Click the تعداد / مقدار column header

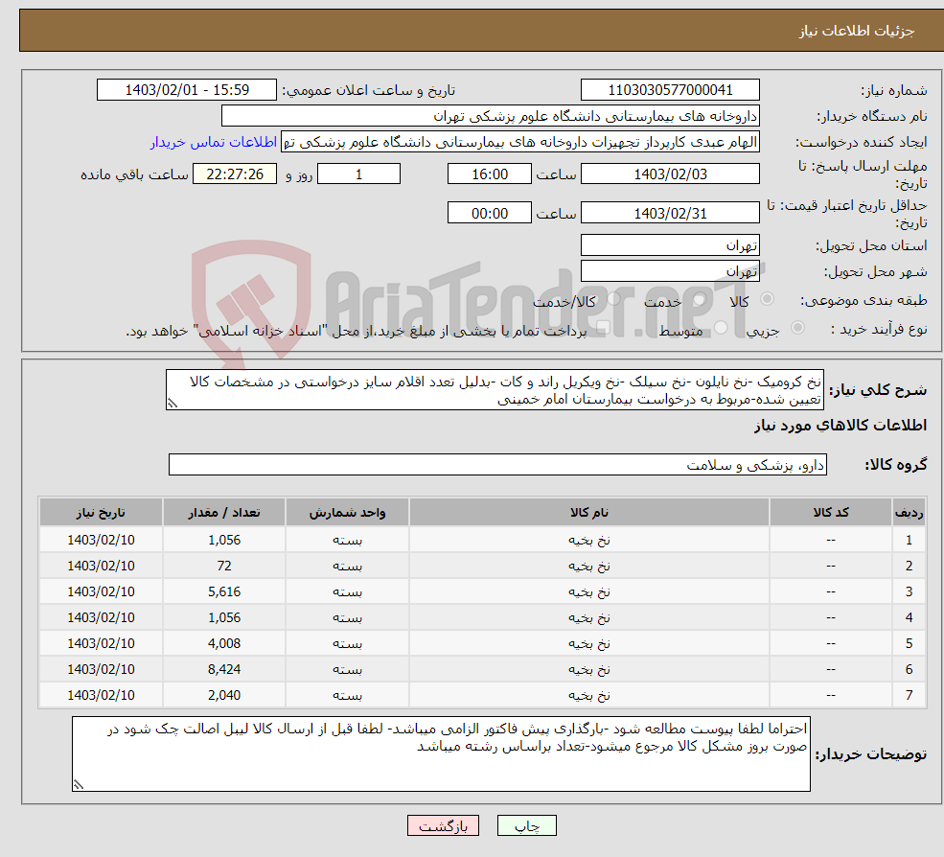[x=224, y=513]
